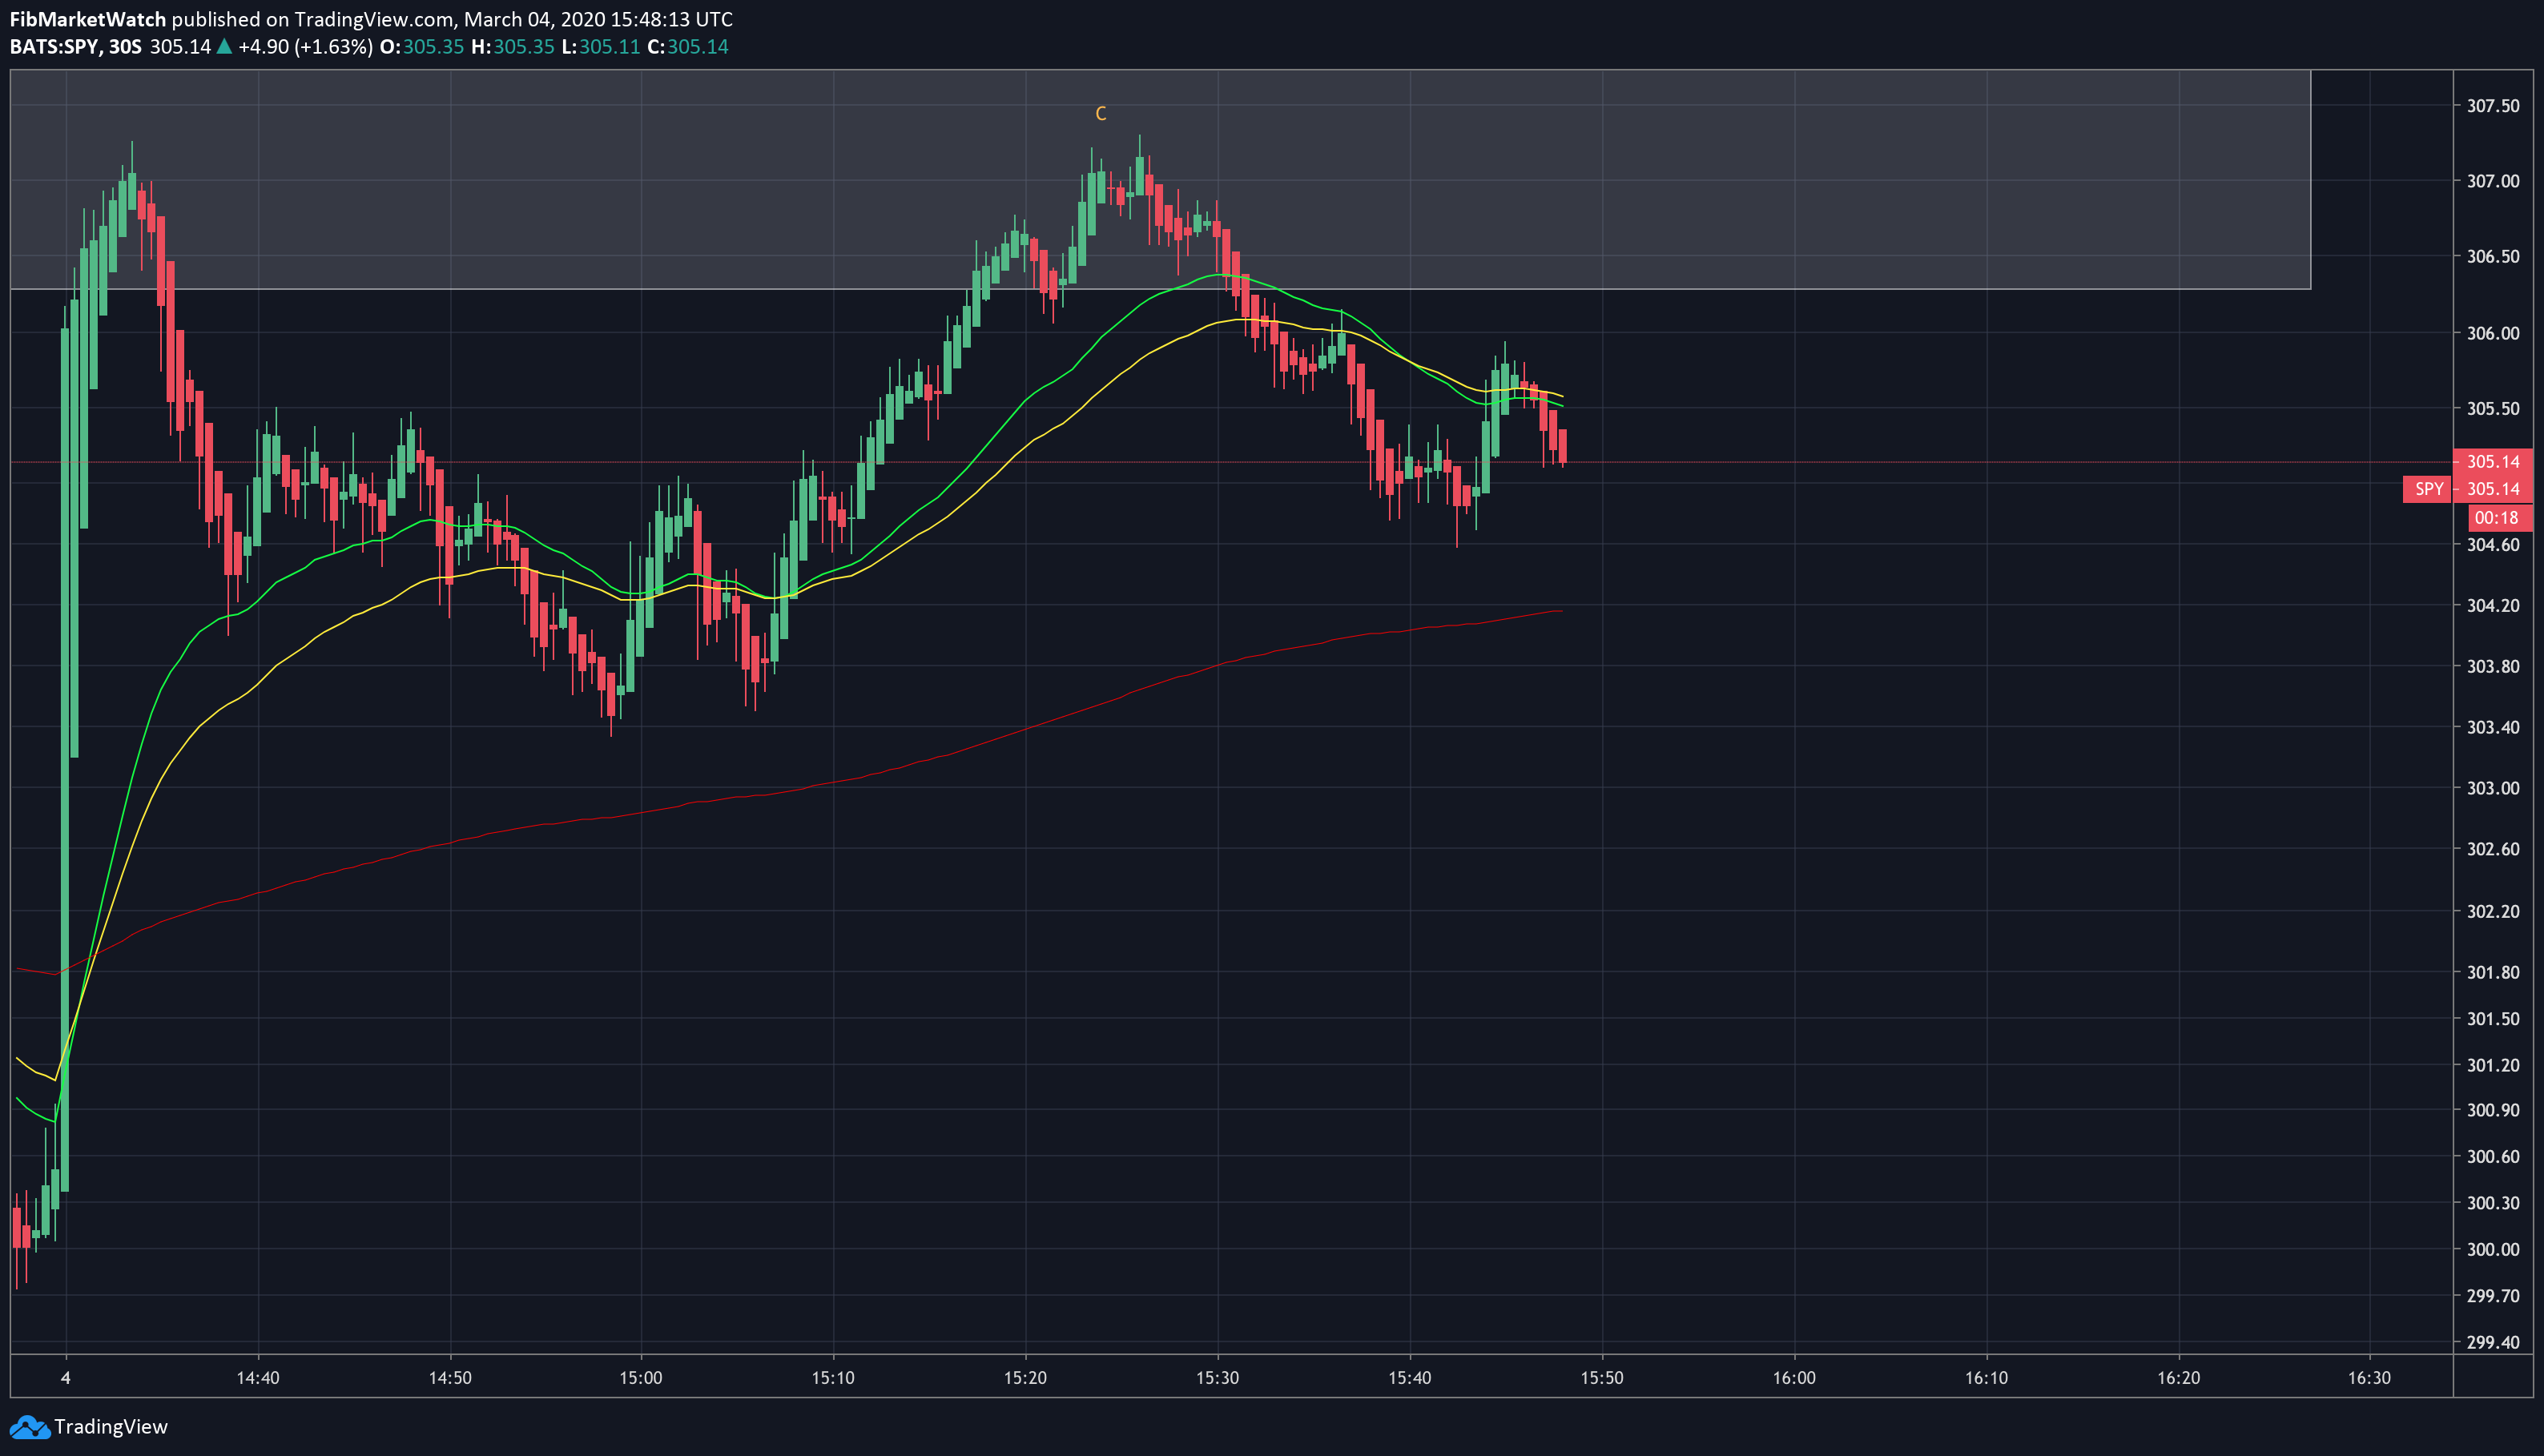Click the 16:30 time axis label
Image resolution: width=2544 pixels, height=1456 pixels.
pos(2369,1378)
